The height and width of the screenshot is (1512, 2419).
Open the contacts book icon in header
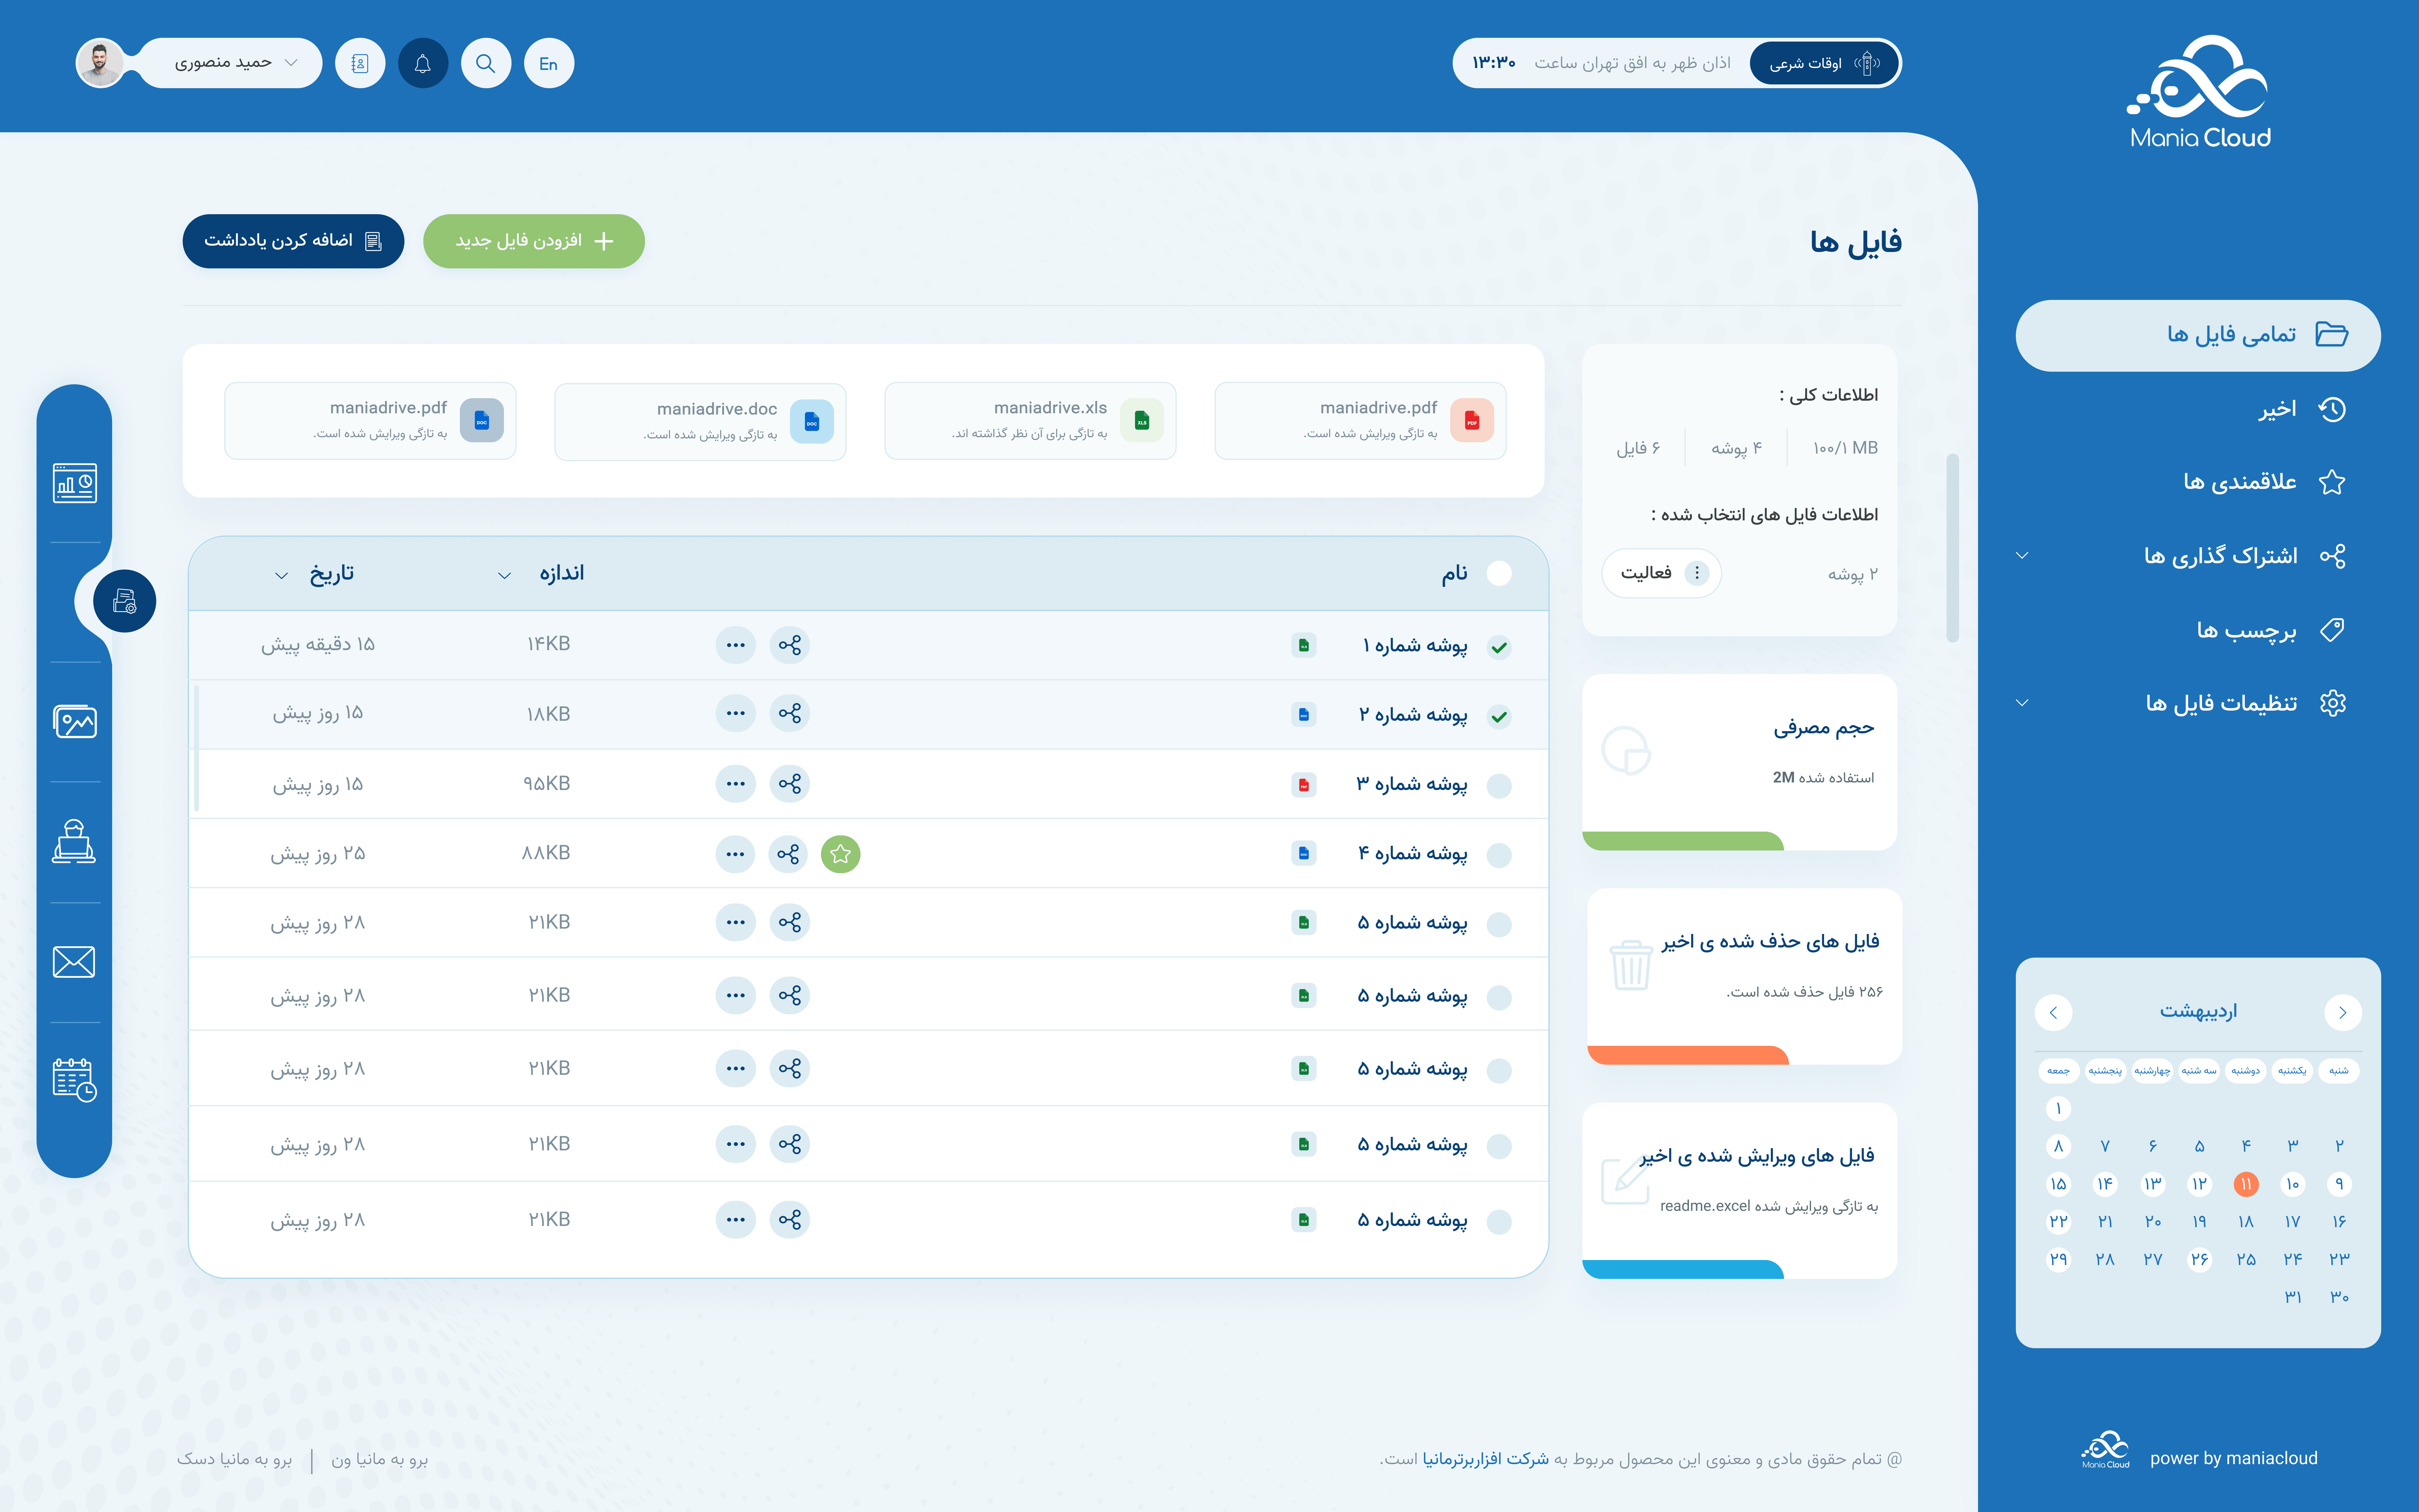(x=360, y=63)
